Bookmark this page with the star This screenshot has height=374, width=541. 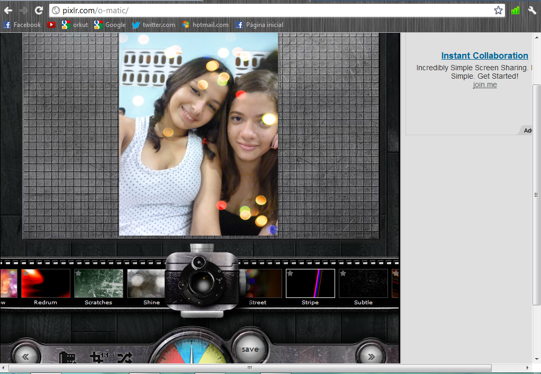pos(498,11)
